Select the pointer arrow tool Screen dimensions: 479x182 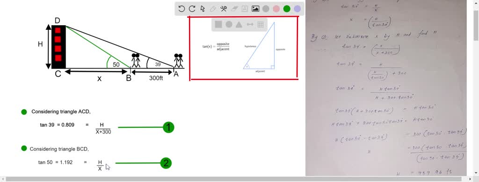pyautogui.click(x=203, y=9)
